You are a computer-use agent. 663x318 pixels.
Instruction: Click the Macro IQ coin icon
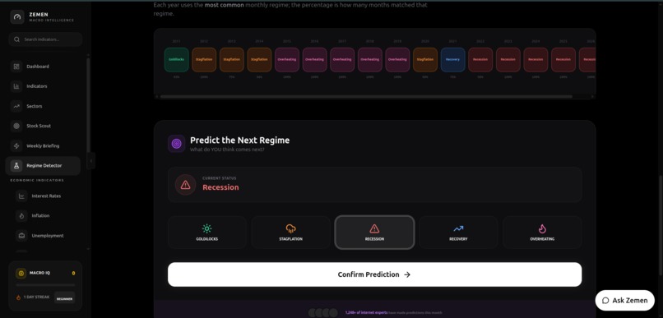click(21, 274)
